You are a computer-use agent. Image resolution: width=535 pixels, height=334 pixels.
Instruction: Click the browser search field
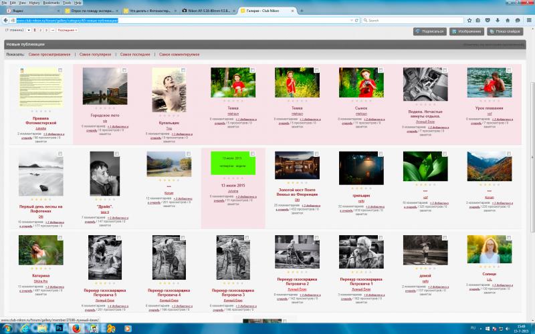coord(412,21)
